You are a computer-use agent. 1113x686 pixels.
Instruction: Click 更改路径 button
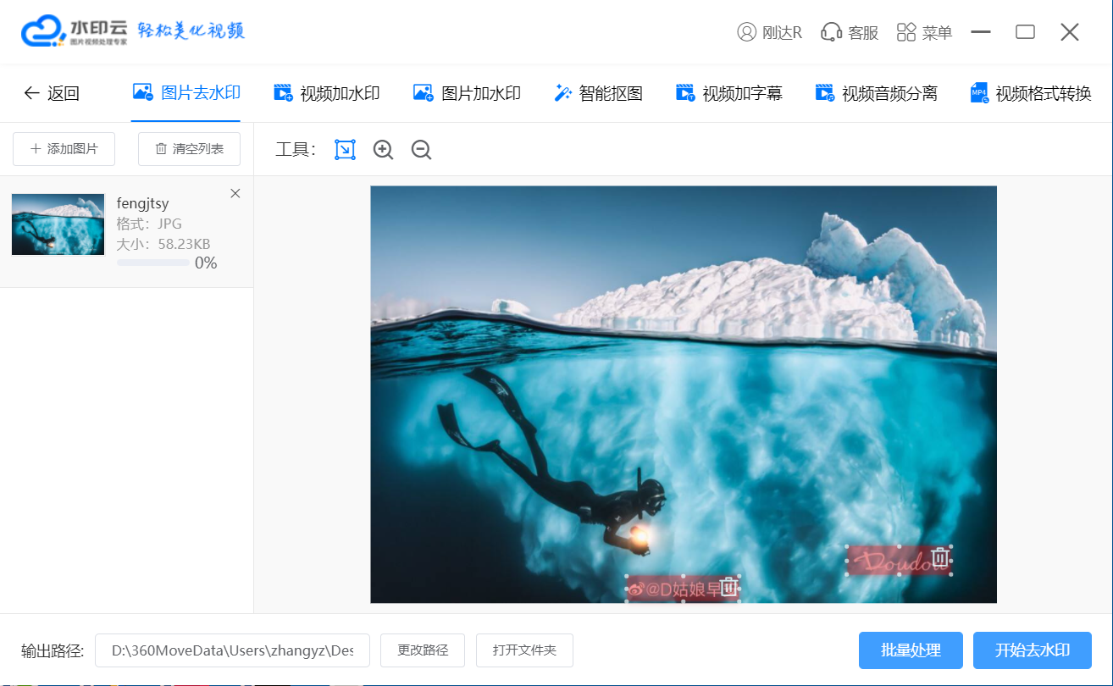(x=423, y=650)
